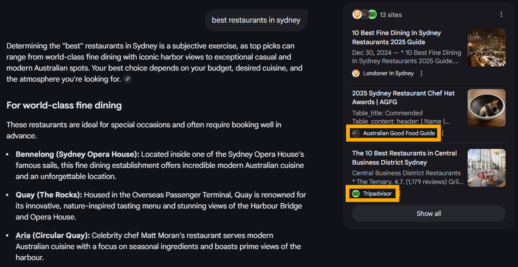Open the bright dining room thumbnail for Tripadvisor
The height and width of the screenshot is (267, 518).
(x=486, y=168)
